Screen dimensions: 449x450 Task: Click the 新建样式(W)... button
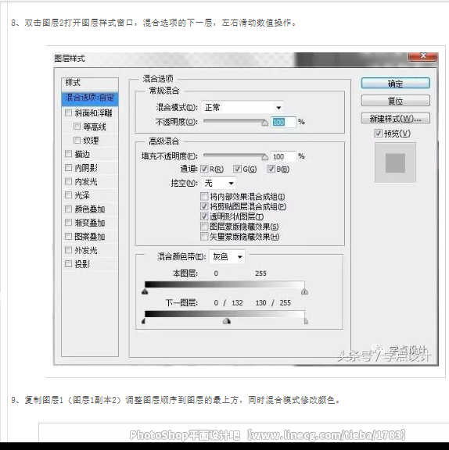point(395,118)
